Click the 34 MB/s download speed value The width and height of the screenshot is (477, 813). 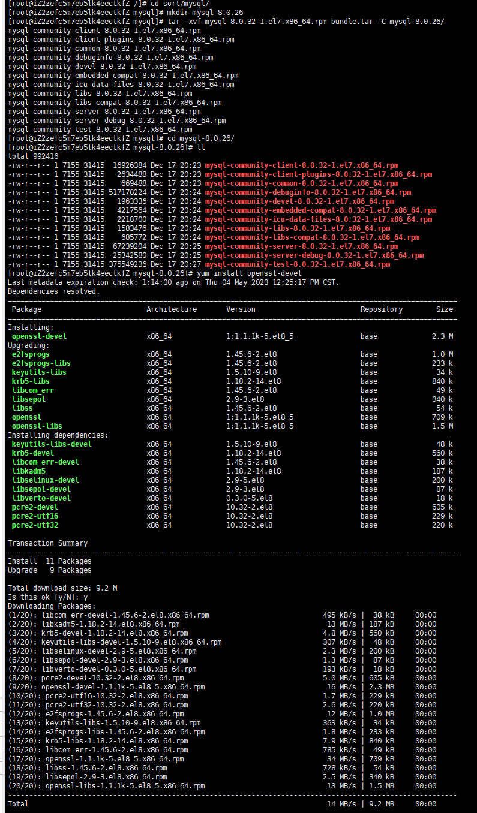point(341,759)
